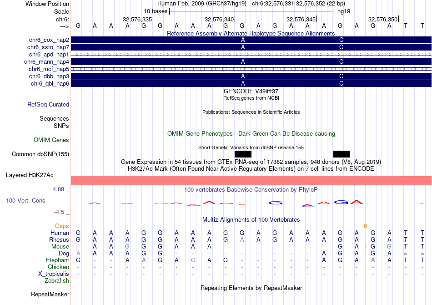Screen dimensions: 432x305
Task: Click the Rhesus species label
Action: tap(59, 239)
